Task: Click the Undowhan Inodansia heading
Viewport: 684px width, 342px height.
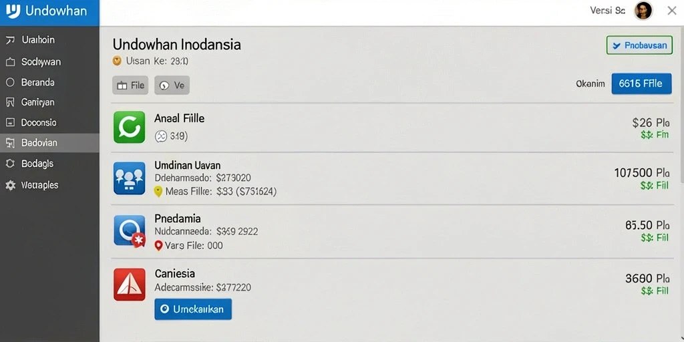Action: click(176, 45)
